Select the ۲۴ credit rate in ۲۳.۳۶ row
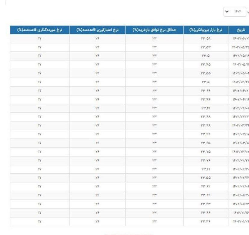The width and height of the screenshot is (249, 235). [97, 221]
